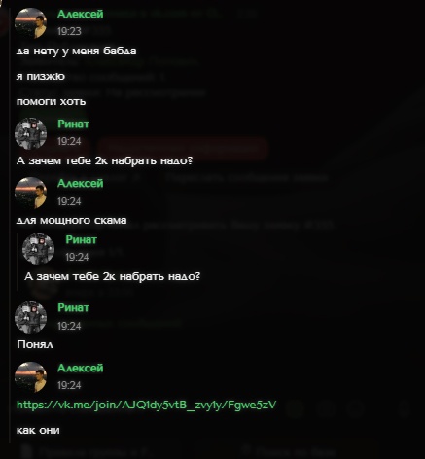The width and height of the screenshot is (425, 459).
Task: Click Алексей's avatar beside the 19:23 message
Action: [31, 23]
